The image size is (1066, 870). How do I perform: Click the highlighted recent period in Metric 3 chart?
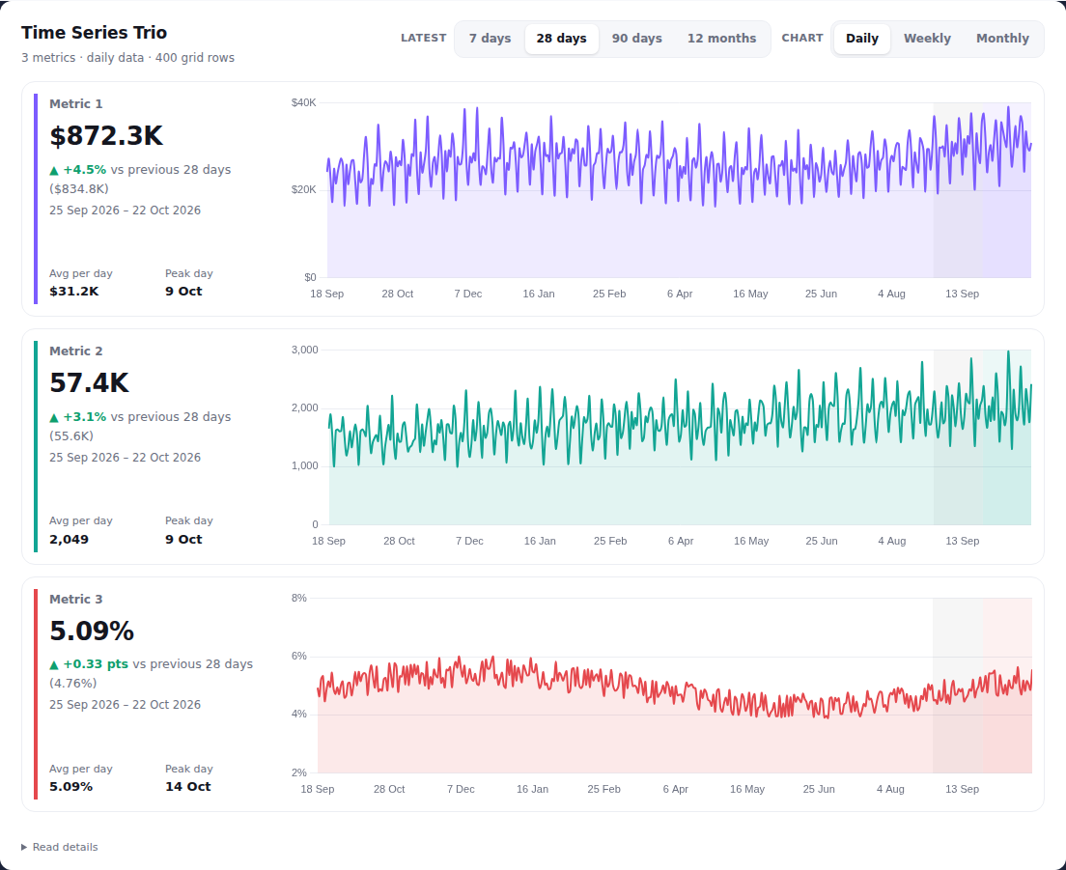pos(1007,686)
